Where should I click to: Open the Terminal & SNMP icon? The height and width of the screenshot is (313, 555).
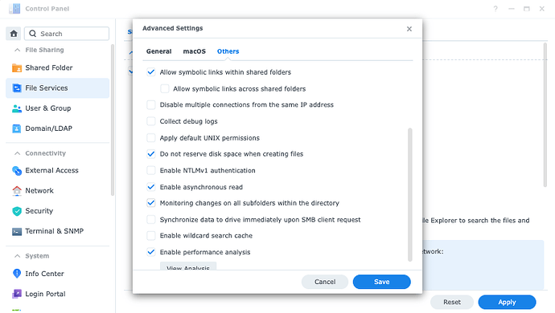[x=17, y=231]
